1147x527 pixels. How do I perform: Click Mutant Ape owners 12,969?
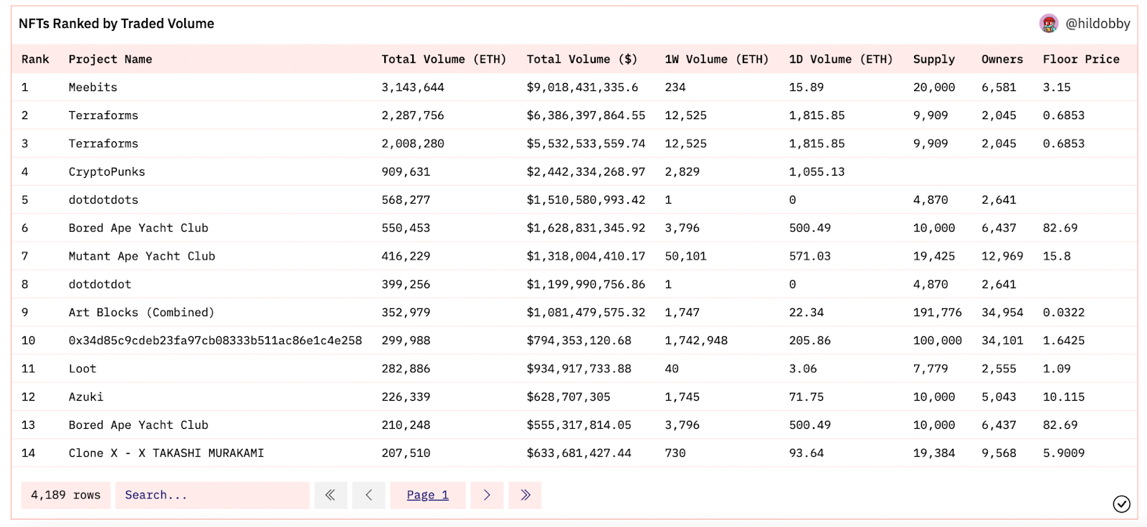coord(1002,256)
